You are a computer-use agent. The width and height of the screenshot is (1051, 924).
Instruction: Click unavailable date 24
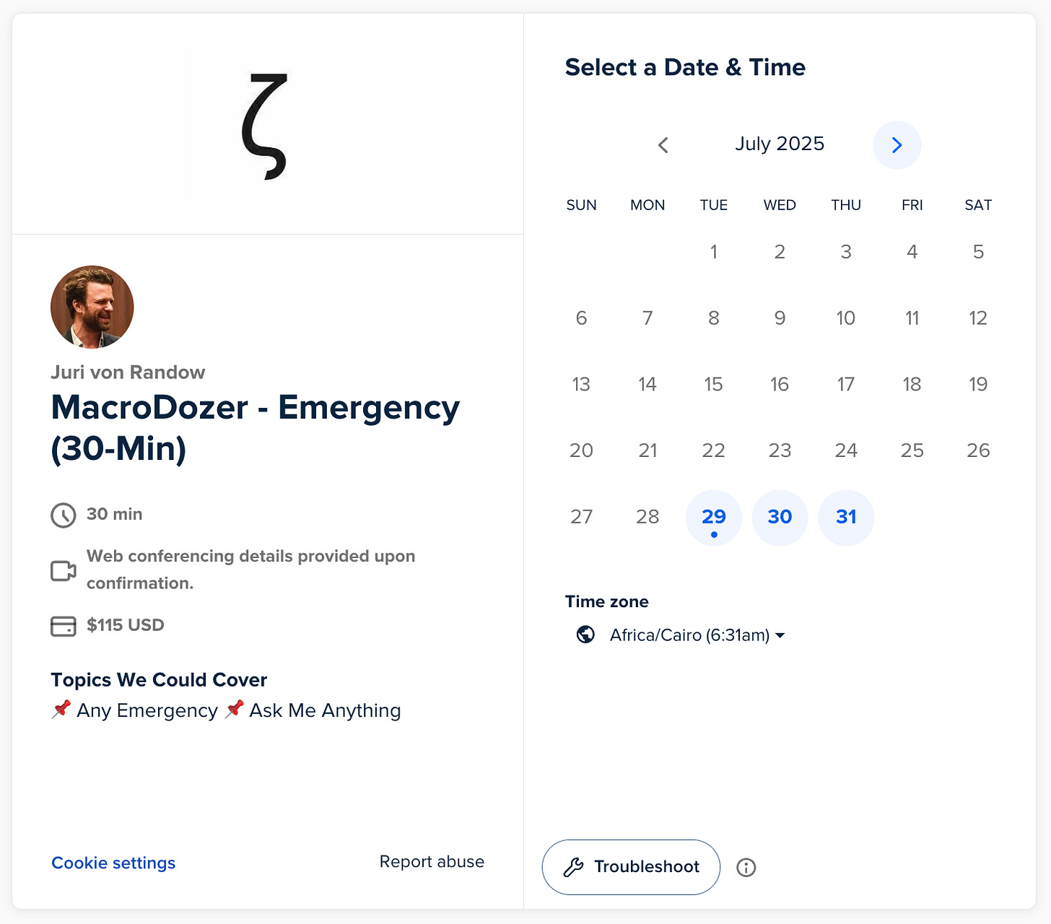coord(846,450)
